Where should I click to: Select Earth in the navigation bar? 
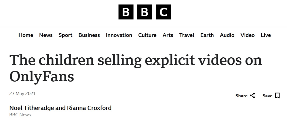click(x=207, y=35)
